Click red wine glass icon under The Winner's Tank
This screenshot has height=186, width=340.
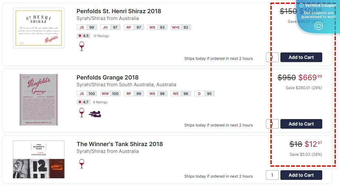click(82, 163)
